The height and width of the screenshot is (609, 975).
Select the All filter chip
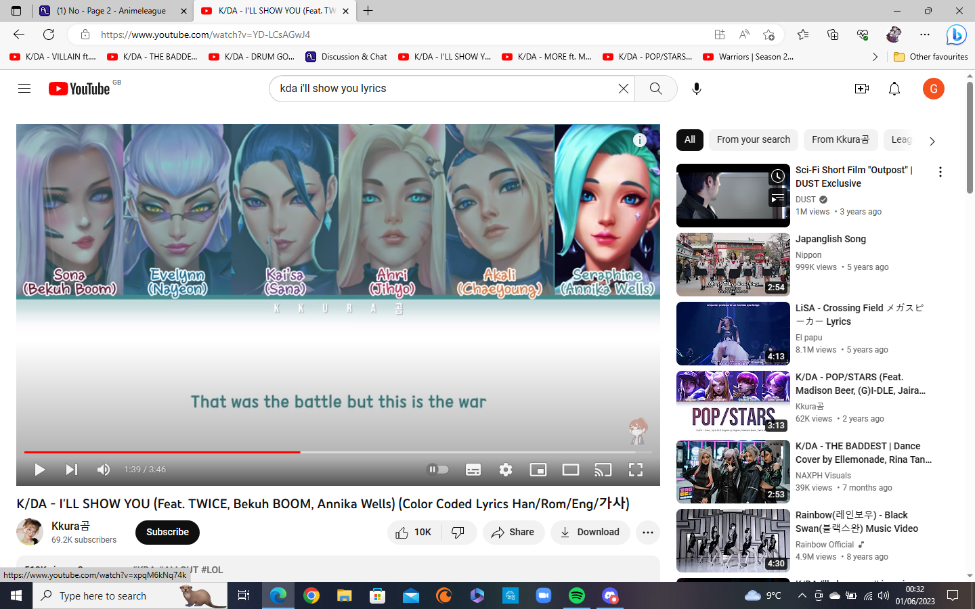coord(690,140)
